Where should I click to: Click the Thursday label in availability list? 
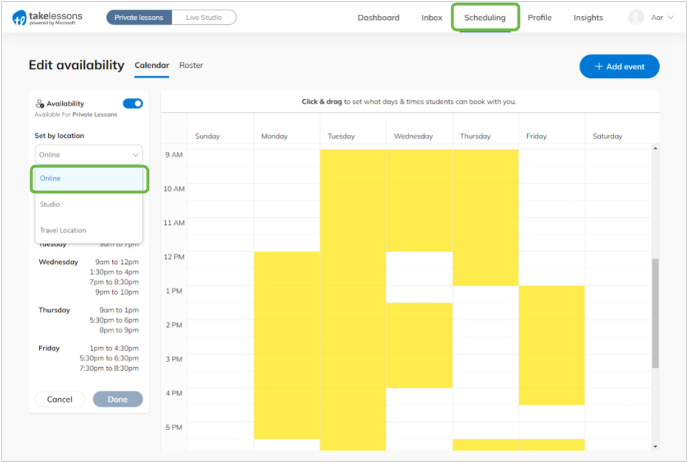55,310
